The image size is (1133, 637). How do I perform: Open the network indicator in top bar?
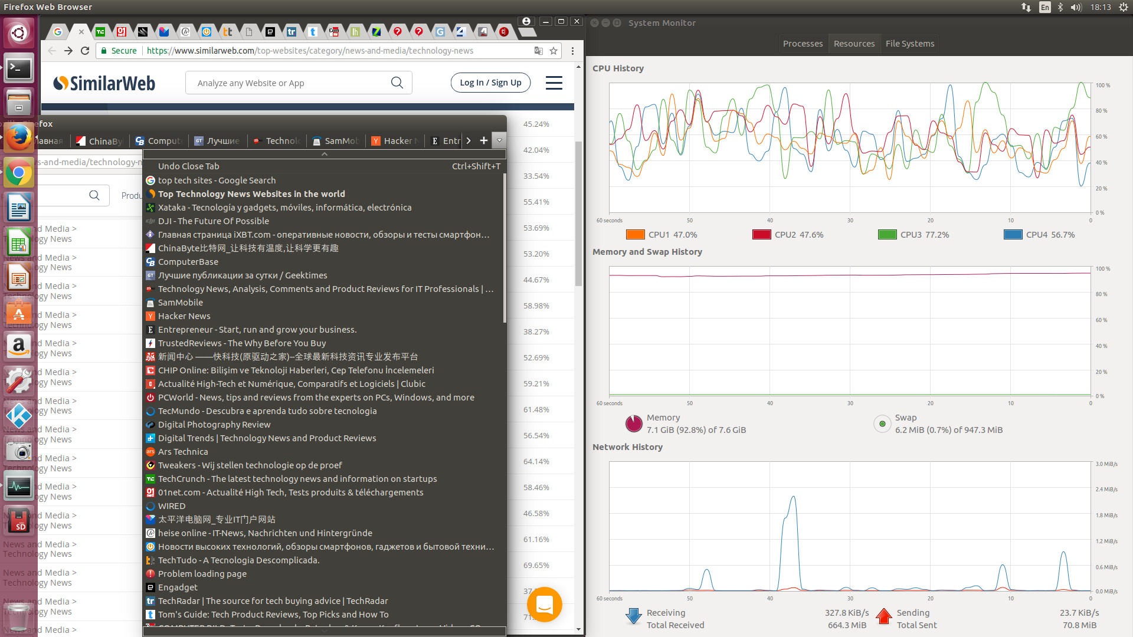(x=1026, y=7)
